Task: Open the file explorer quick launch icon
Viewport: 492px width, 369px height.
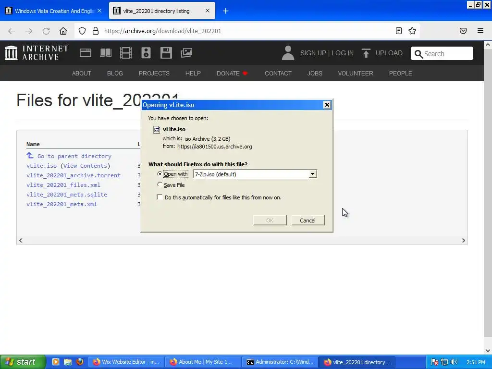Action: [x=68, y=362]
